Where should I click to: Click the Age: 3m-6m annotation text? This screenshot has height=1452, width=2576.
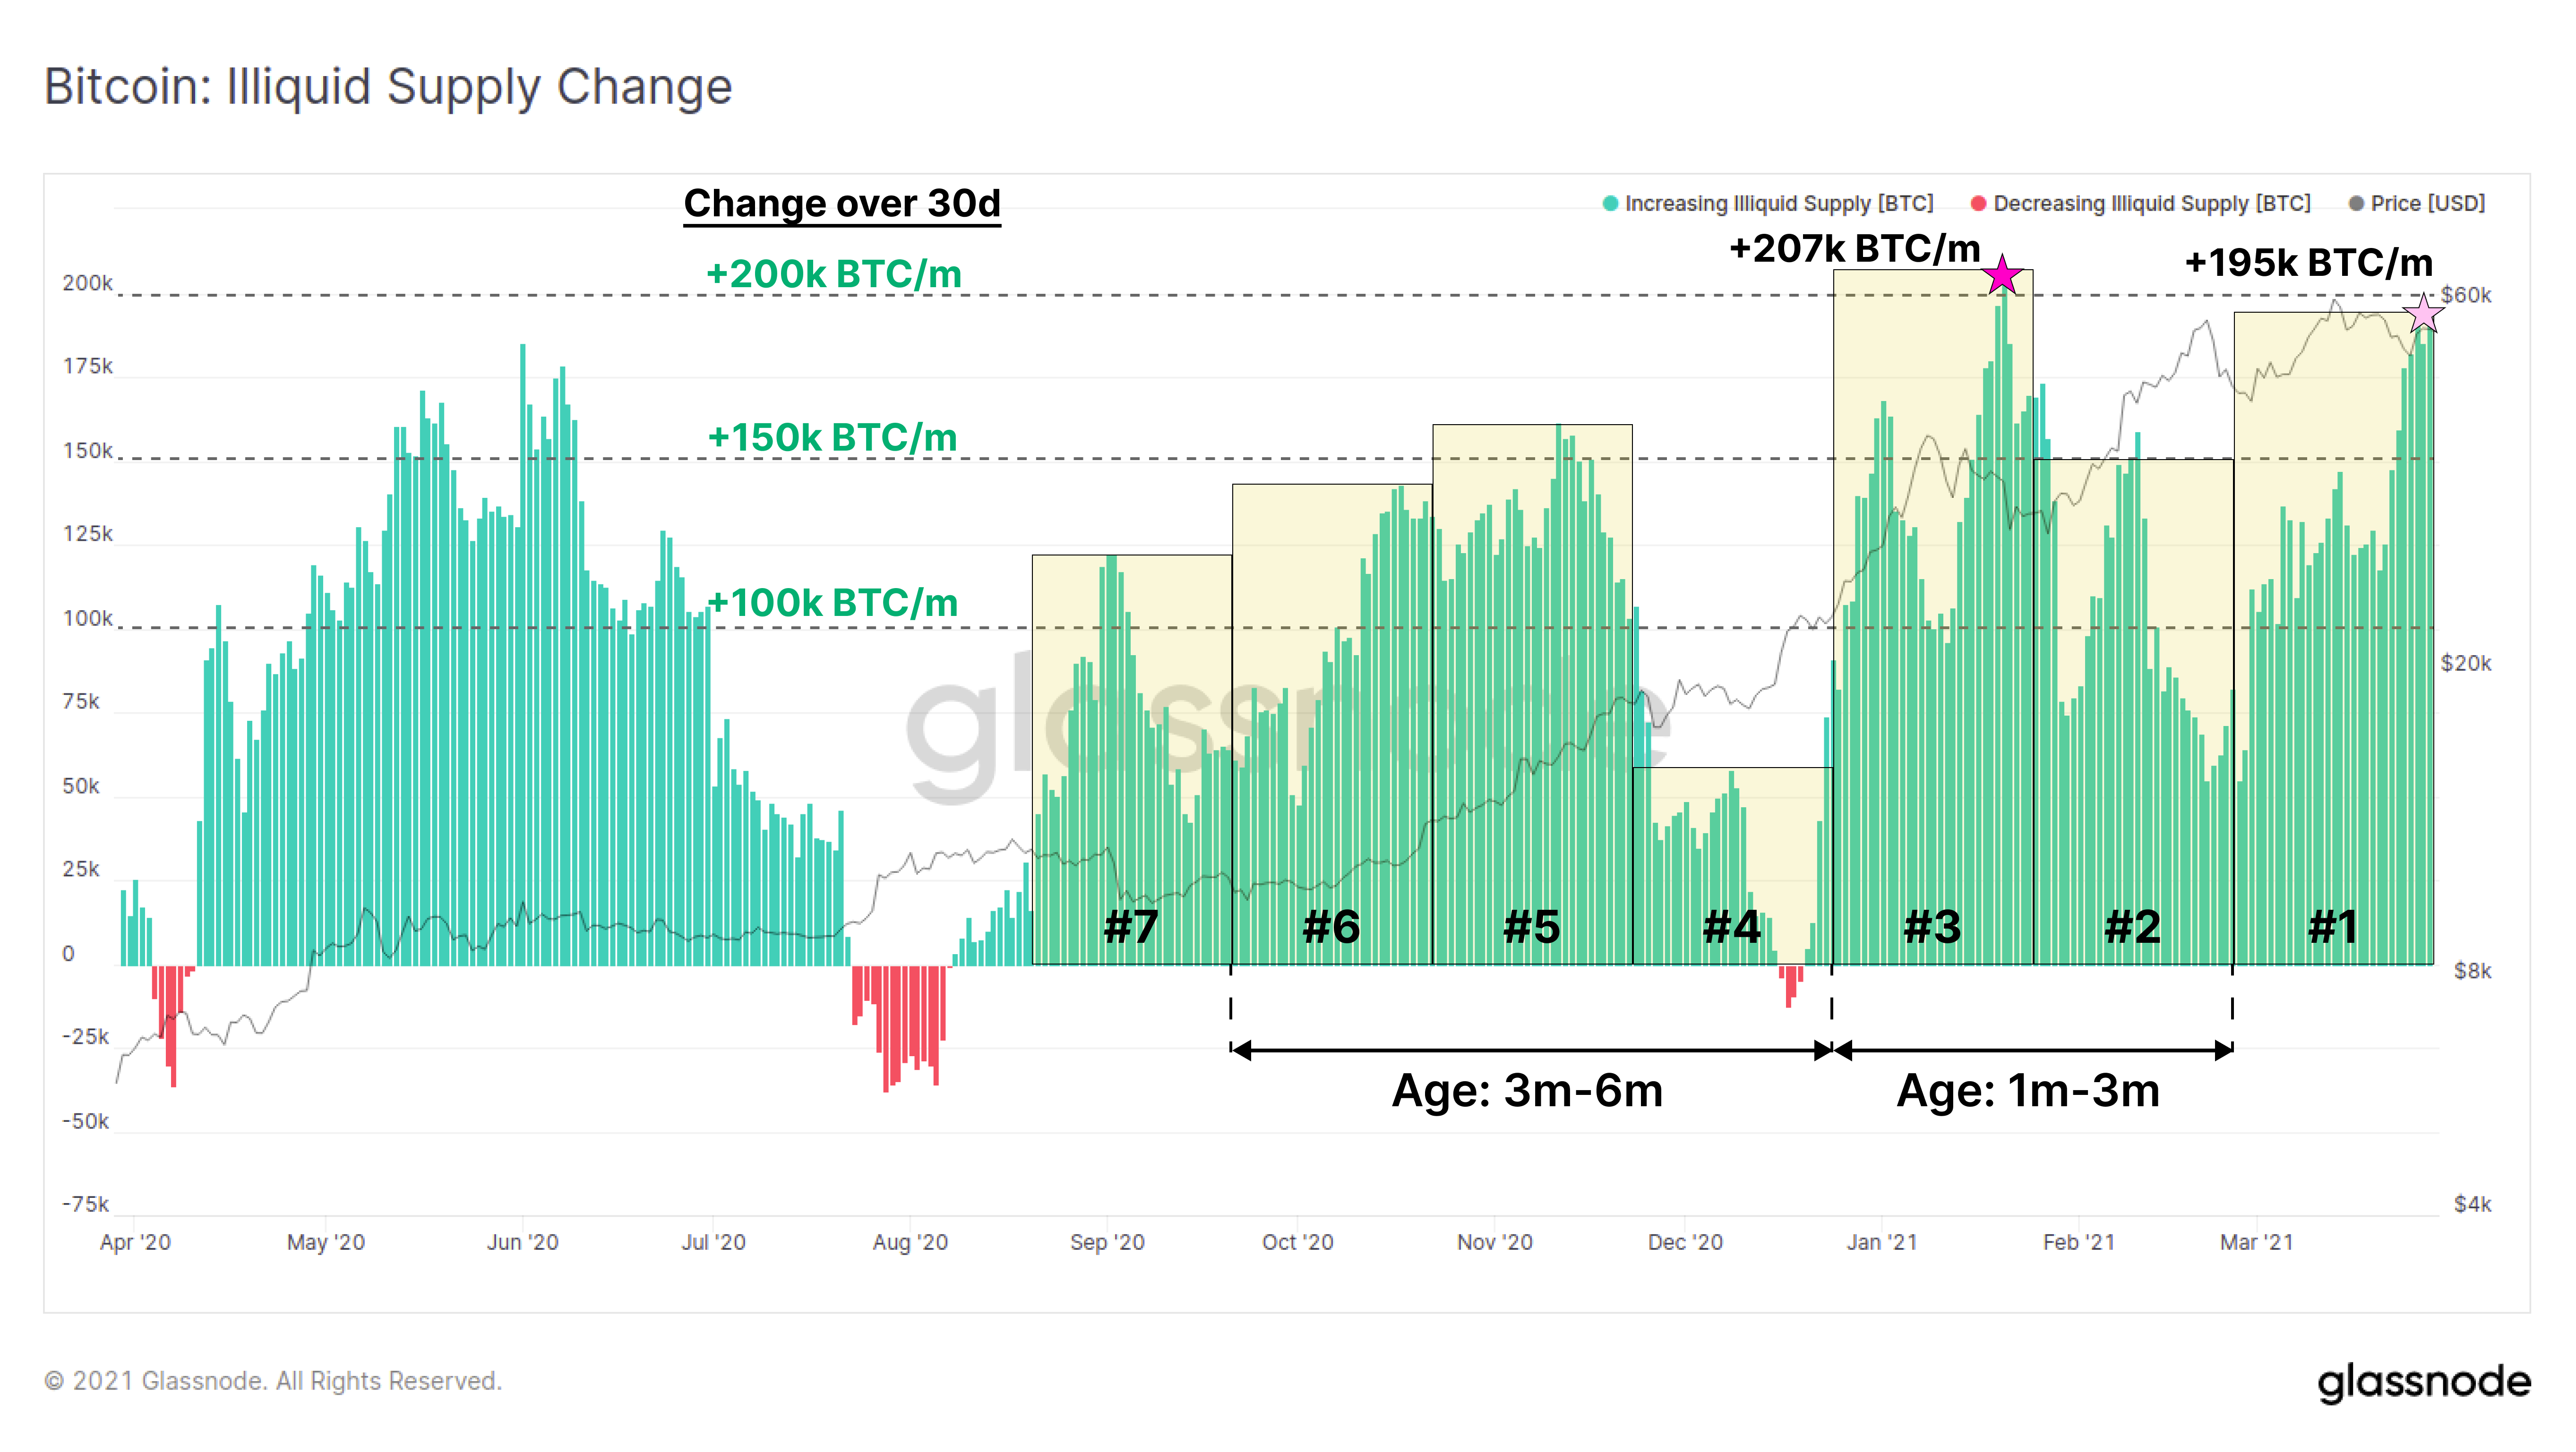(1527, 1090)
